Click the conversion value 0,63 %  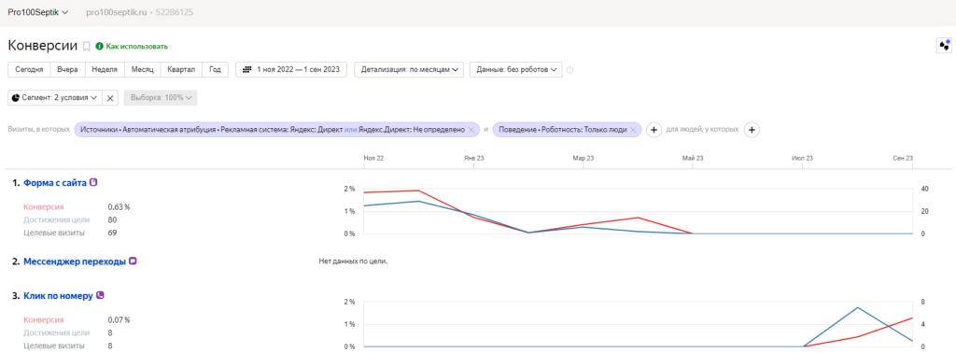coord(119,206)
